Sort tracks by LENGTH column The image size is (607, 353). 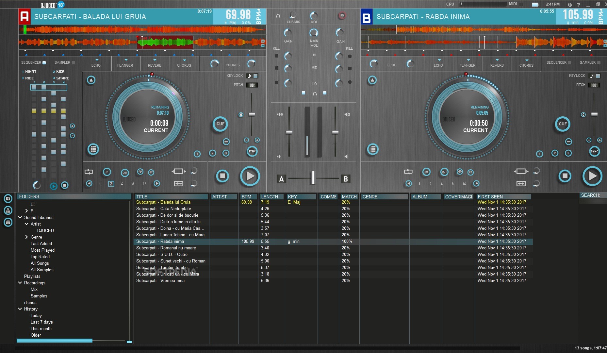point(272,197)
